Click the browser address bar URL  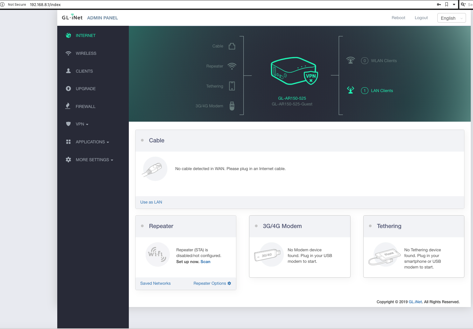coord(45,5)
